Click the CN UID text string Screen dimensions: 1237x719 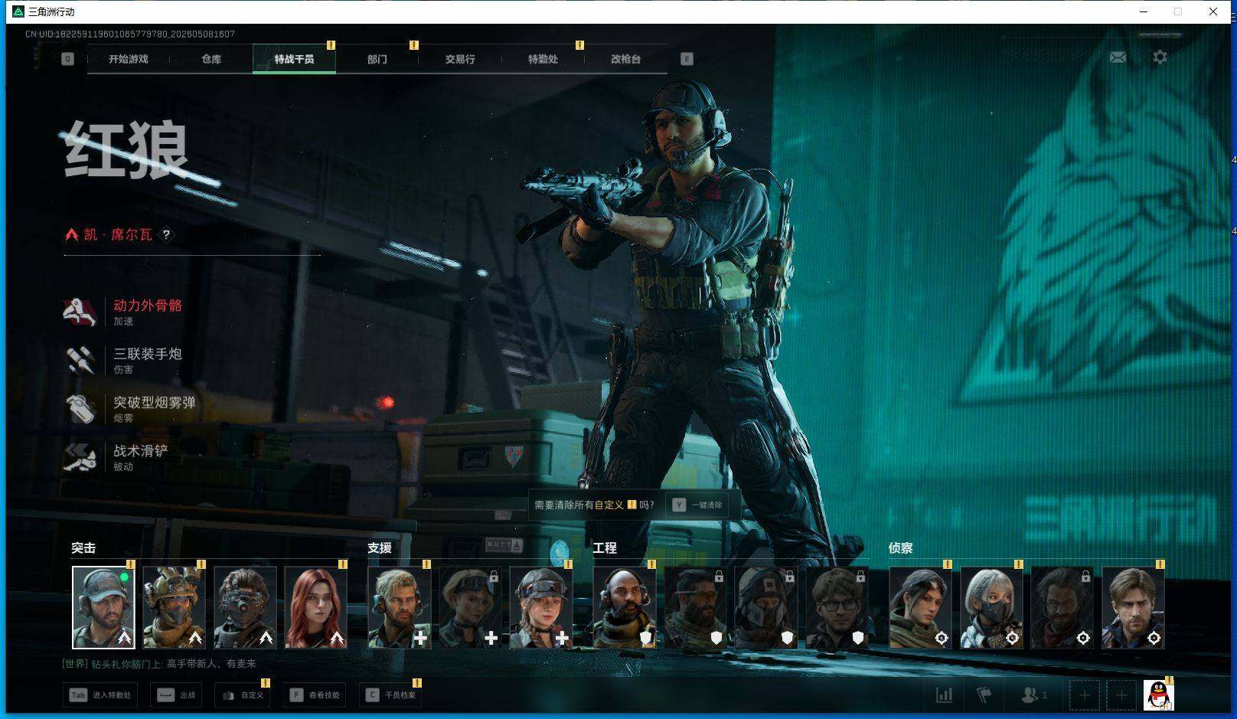click(130, 34)
